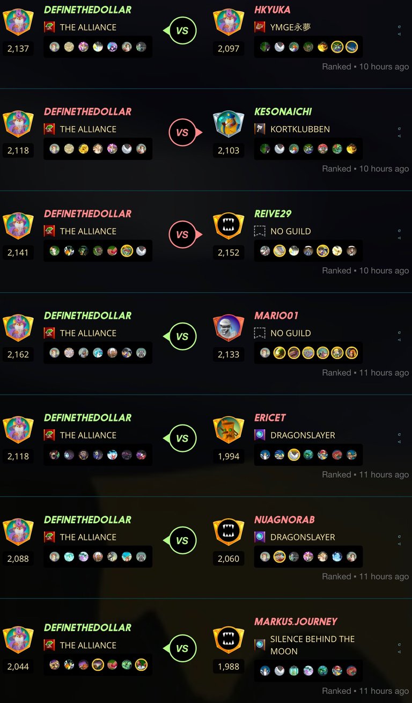
Task: Open the SILENCE BEHIND THE MOON guild
Action: point(312,645)
